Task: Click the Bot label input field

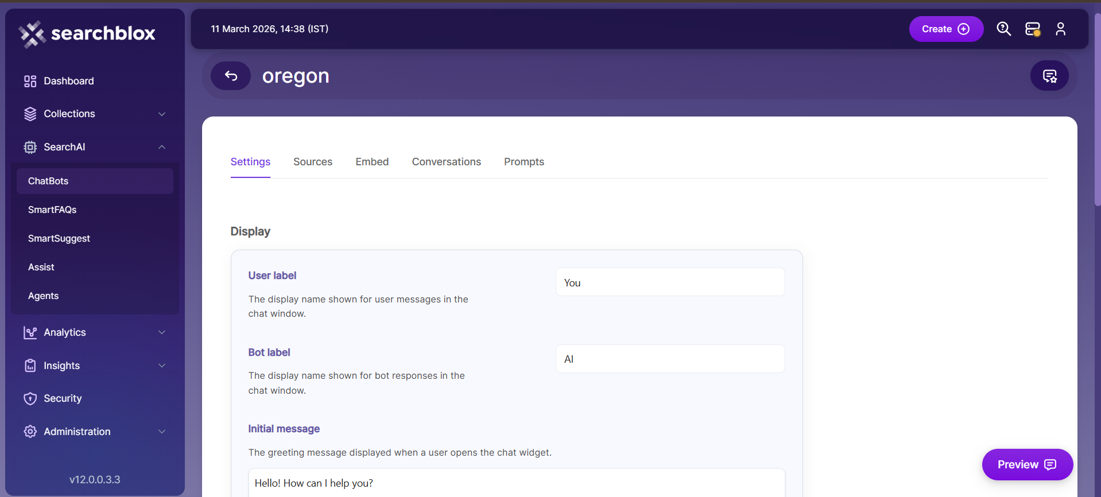Action: click(x=670, y=359)
